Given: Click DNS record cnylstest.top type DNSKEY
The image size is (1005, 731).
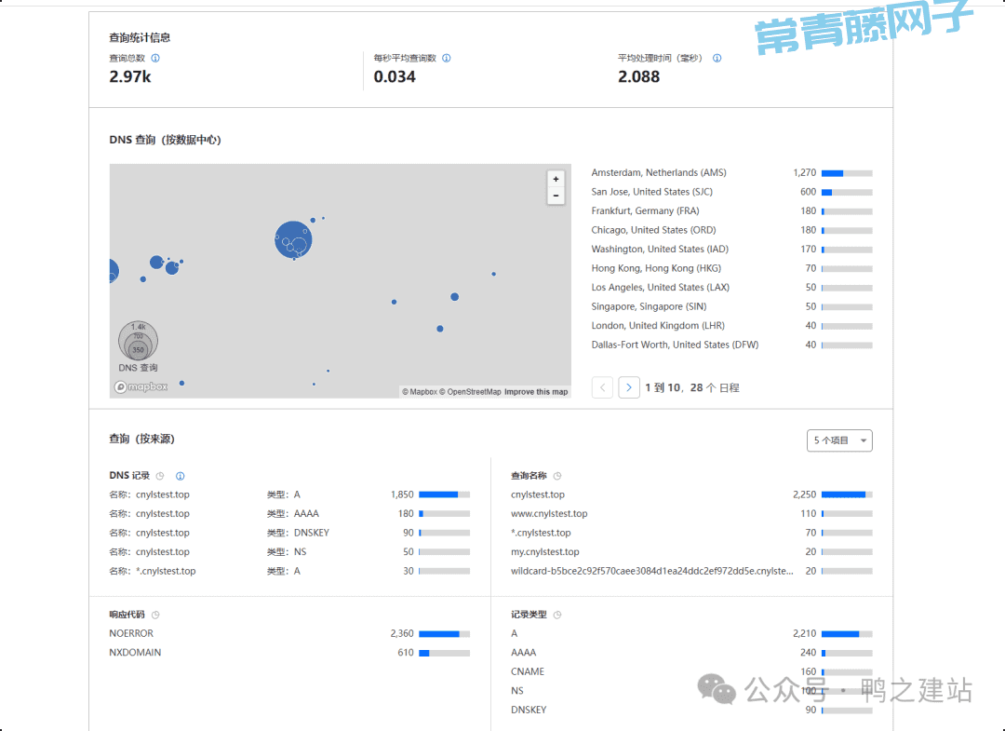Looking at the screenshot, I should click(x=289, y=533).
